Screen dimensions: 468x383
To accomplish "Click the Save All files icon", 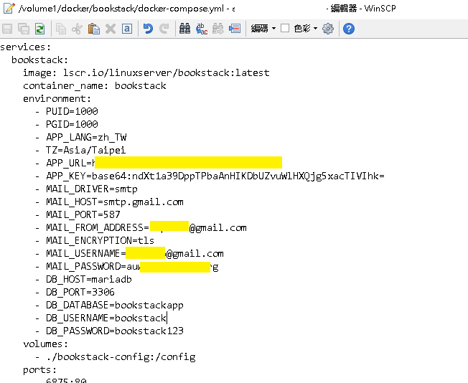I will tap(24, 29).
